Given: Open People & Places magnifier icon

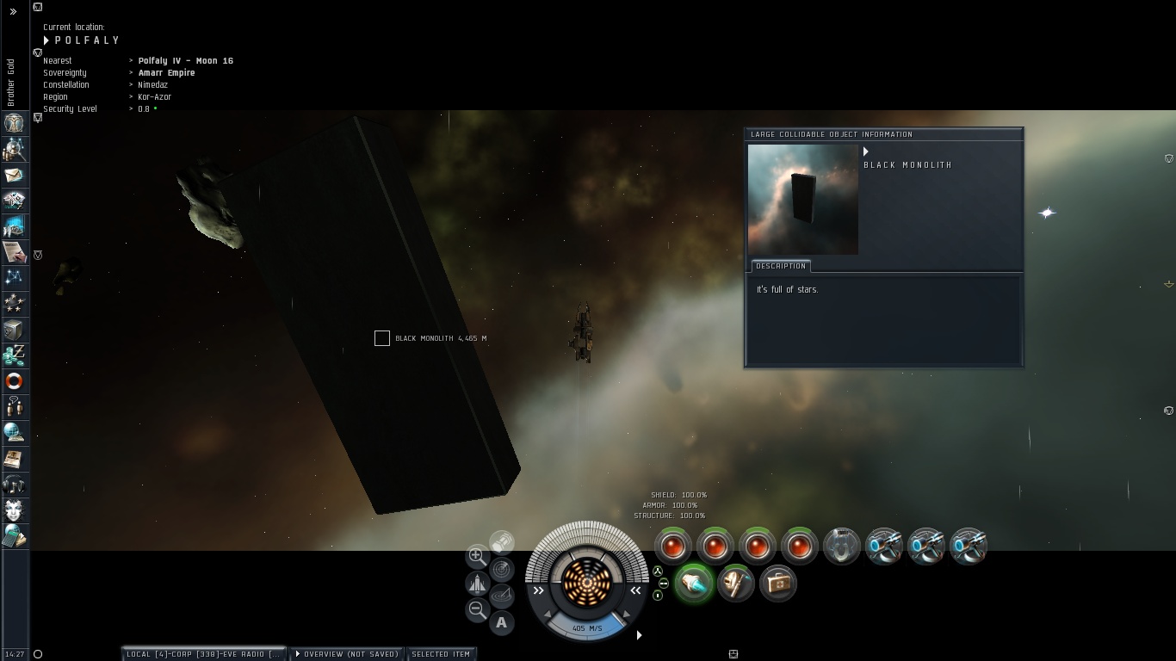Looking at the screenshot, I should click(14, 149).
